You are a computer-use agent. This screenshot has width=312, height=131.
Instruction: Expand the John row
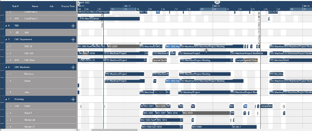pos(7,92)
